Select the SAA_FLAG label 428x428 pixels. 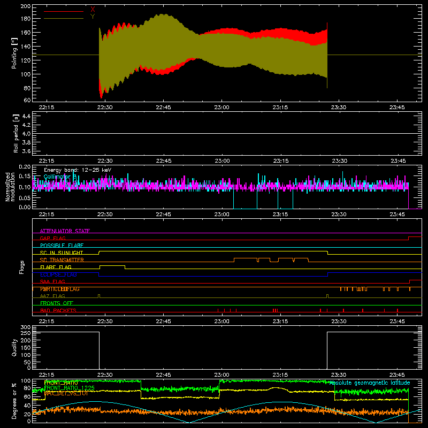point(52,281)
